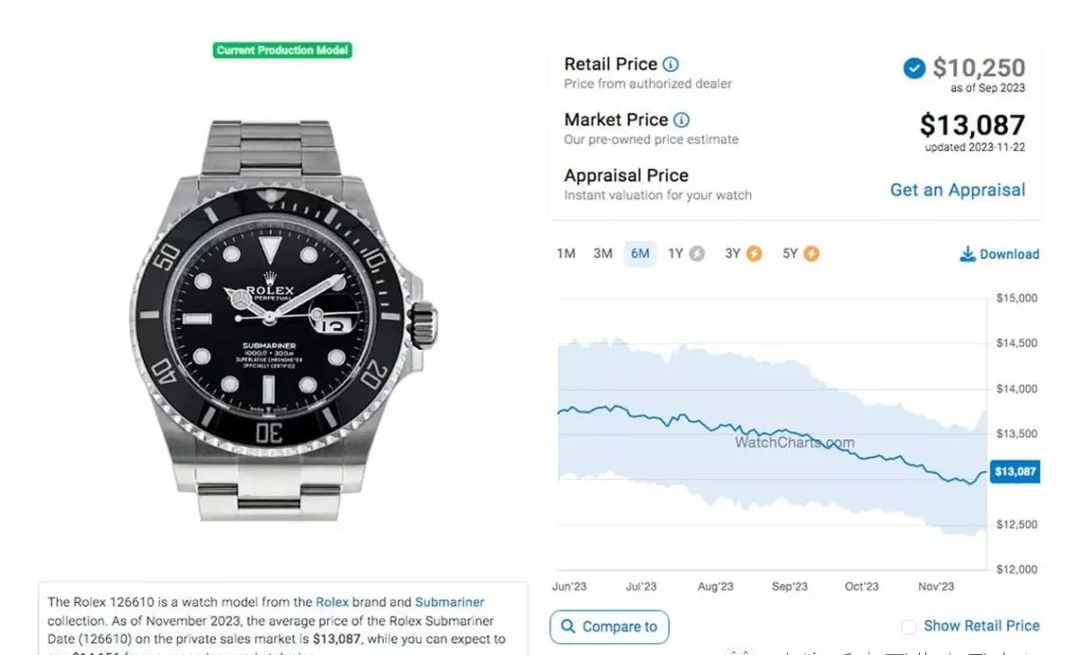Select the 3M chart range

pyautogui.click(x=602, y=254)
